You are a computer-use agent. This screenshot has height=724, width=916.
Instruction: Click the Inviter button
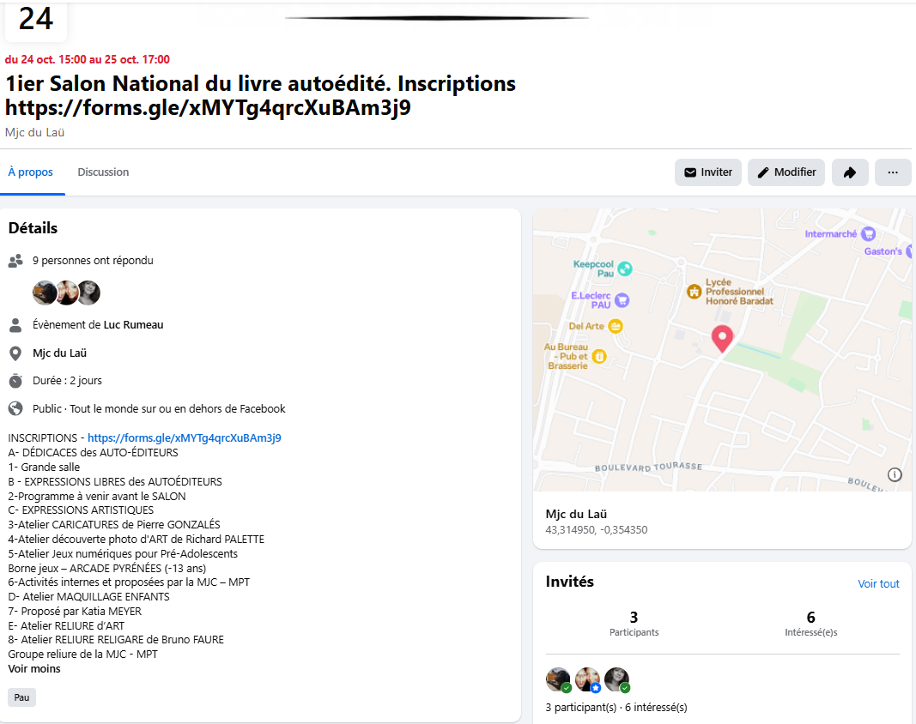tap(708, 172)
